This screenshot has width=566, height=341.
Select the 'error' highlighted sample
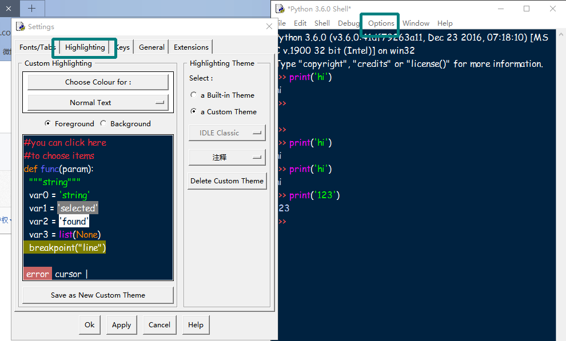(x=38, y=274)
